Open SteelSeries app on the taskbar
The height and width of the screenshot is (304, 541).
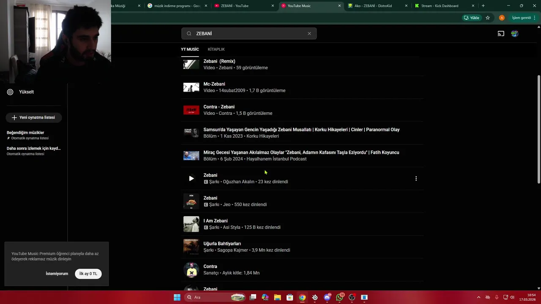[315, 297]
